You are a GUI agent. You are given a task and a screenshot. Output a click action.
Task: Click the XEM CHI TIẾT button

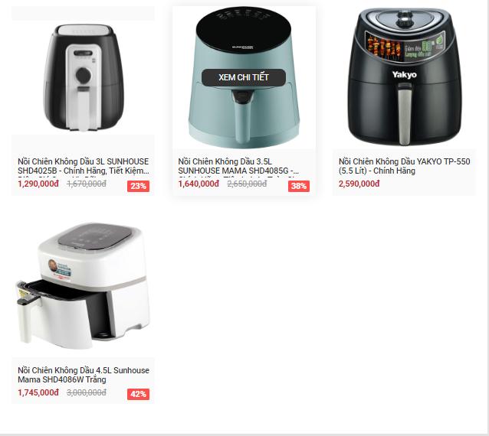pyautogui.click(x=244, y=77)
